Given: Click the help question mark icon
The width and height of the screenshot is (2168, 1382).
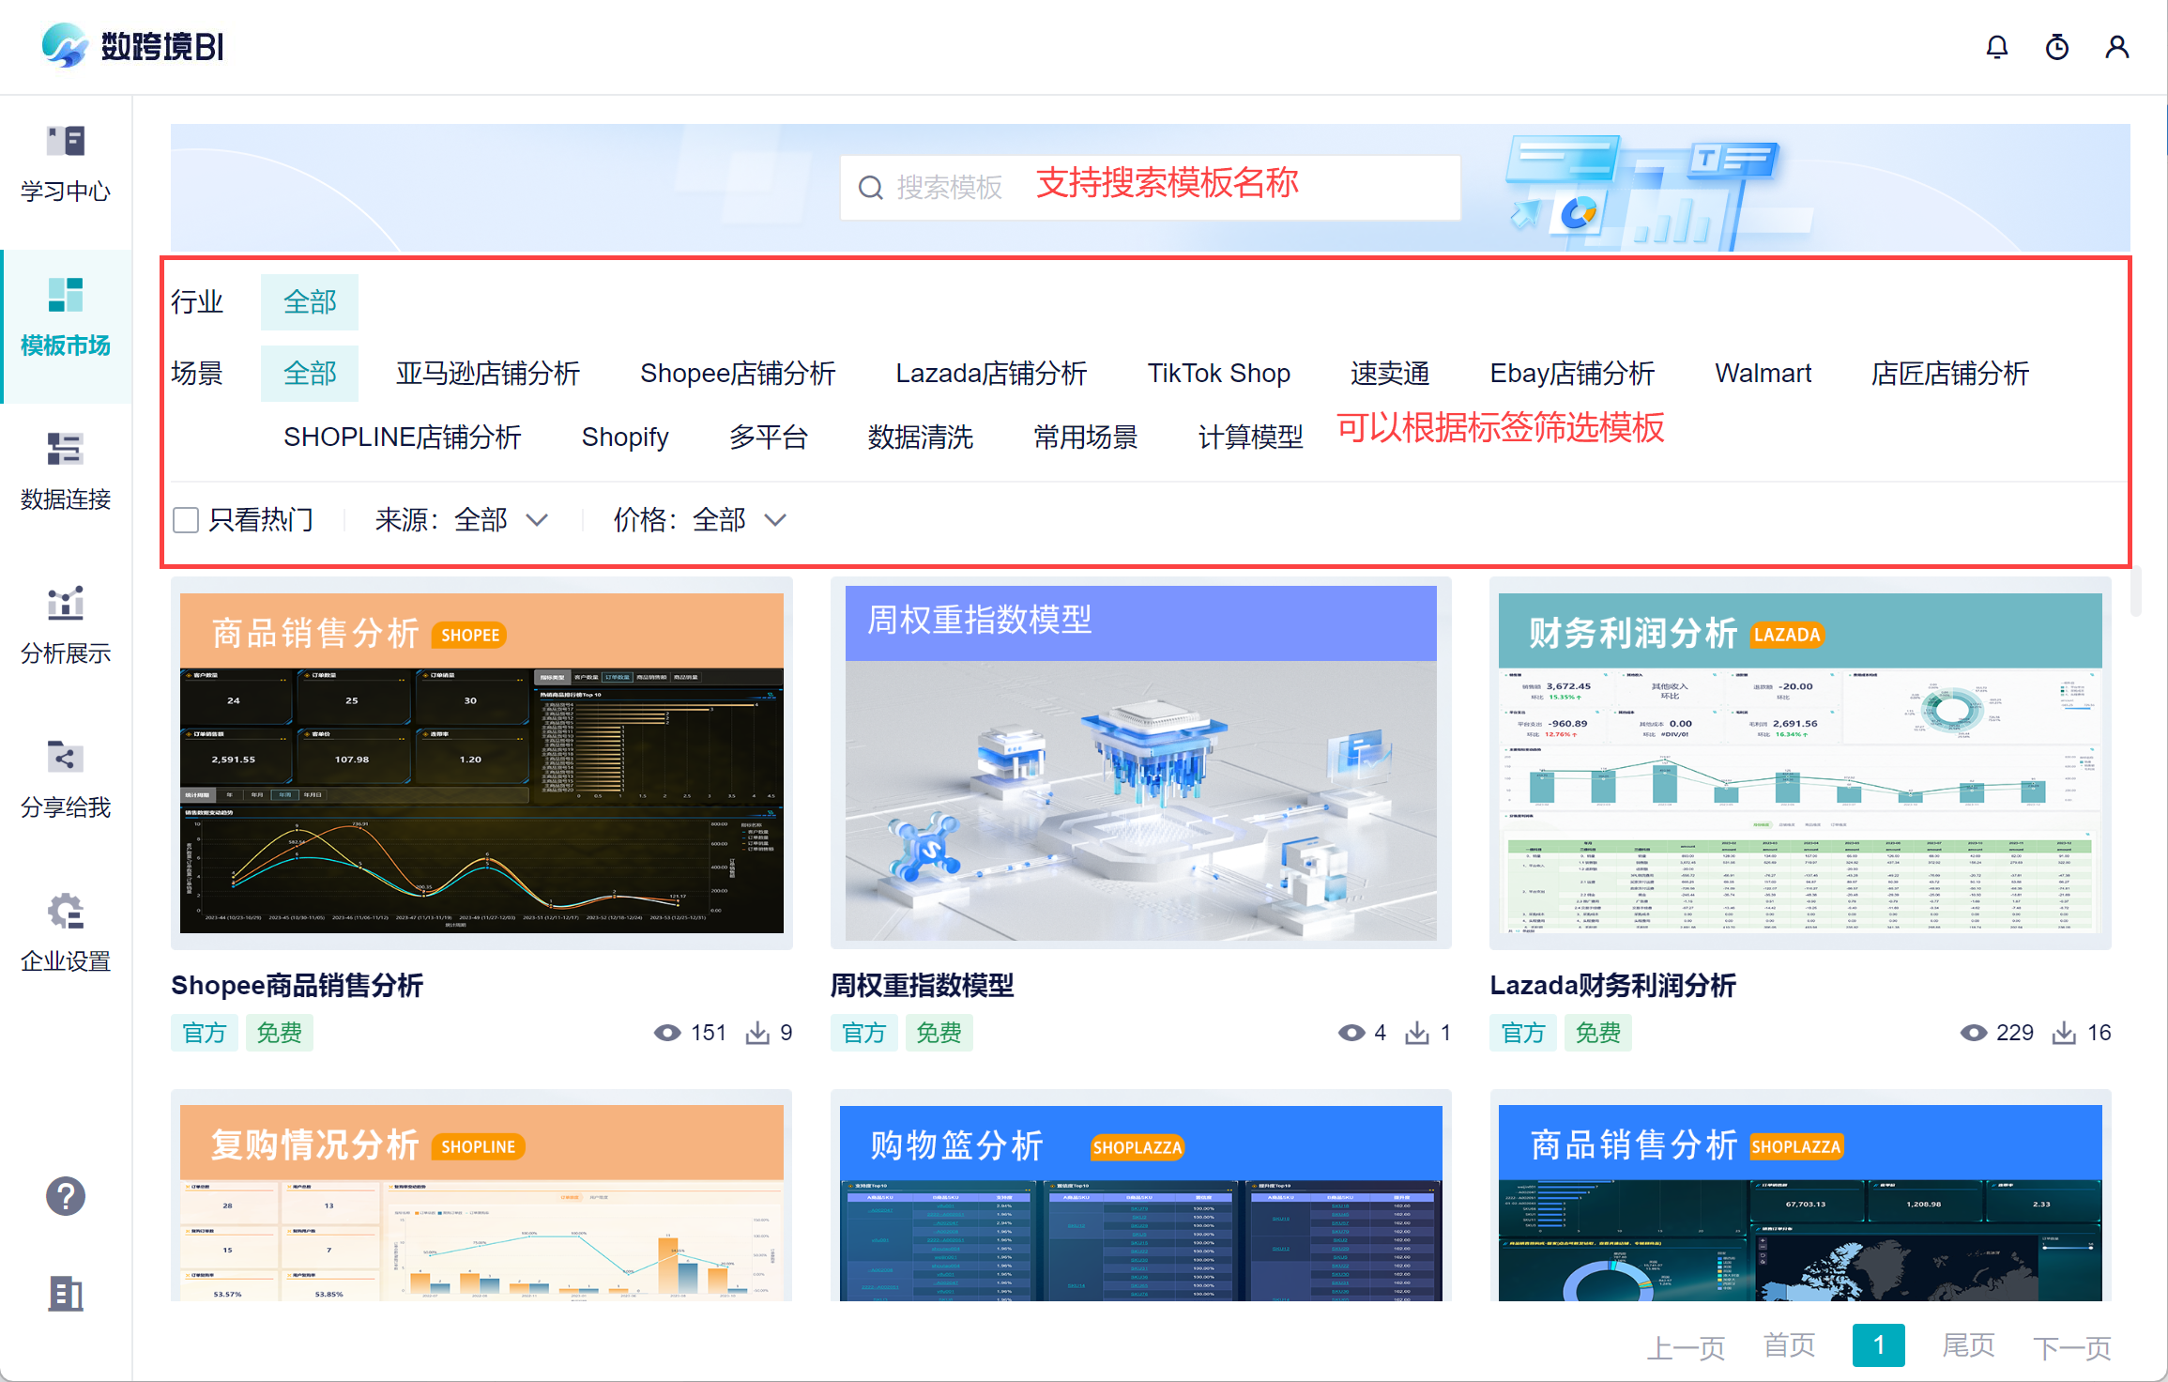Looking at the screenshot, I should coord(66,1196).
